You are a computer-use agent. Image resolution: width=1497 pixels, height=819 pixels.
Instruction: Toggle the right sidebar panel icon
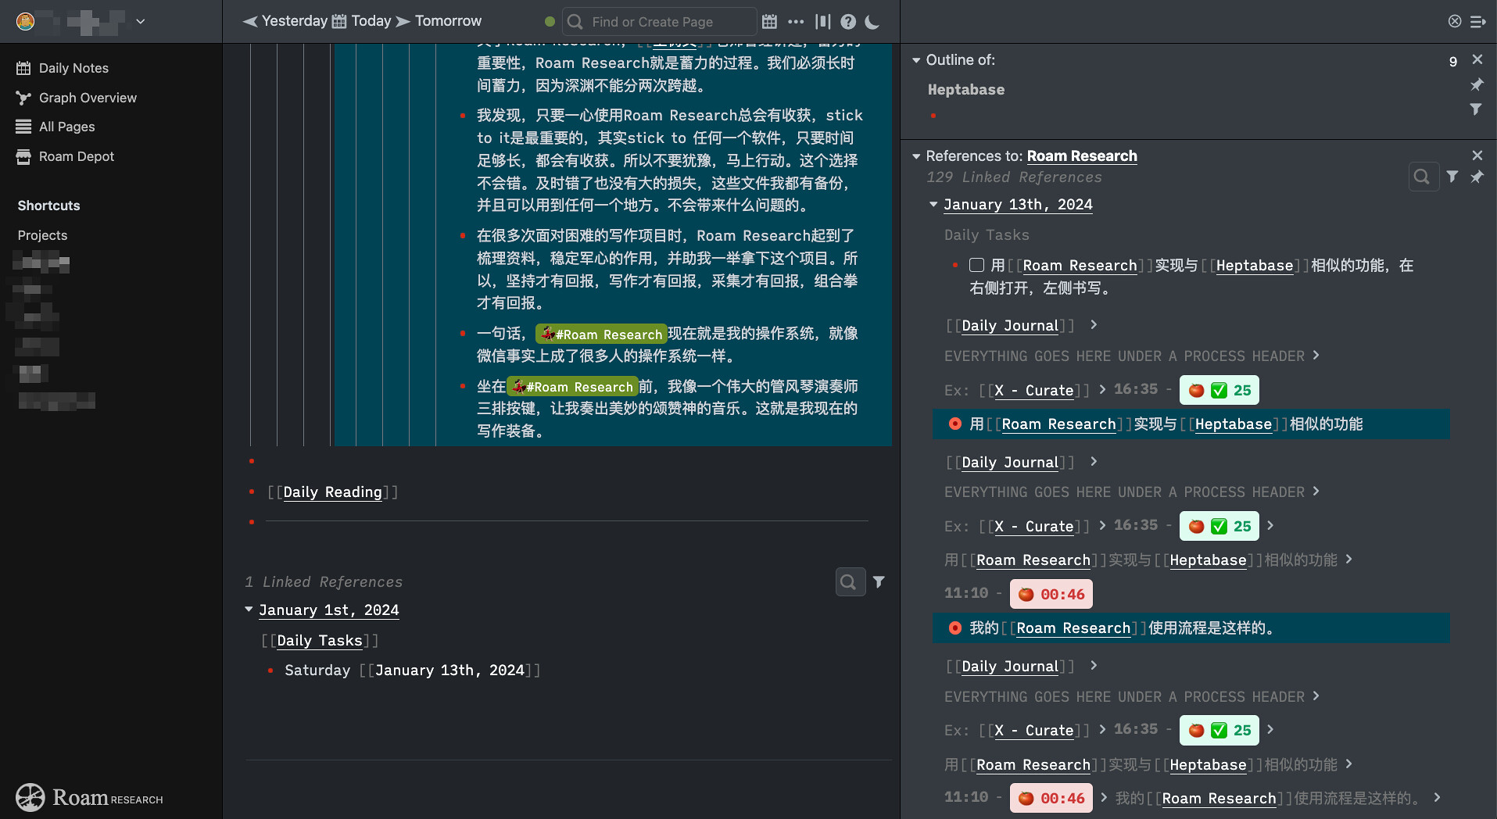(1478, 21)
